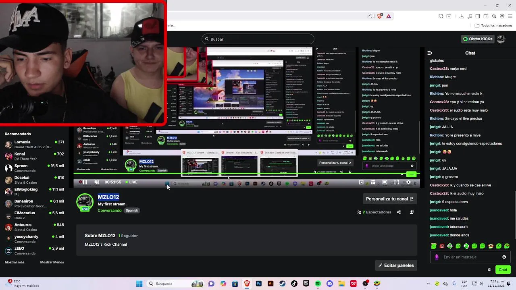The width and height of the screenshot is (516, 290).
Task: Open chat settings gear icon
Action: [x=489, y=270]
